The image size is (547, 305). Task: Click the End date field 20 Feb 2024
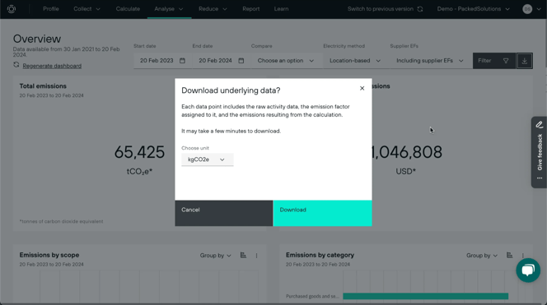pos(221,61)
